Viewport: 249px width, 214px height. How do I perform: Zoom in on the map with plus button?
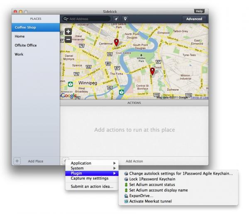(x=68, y=32)
